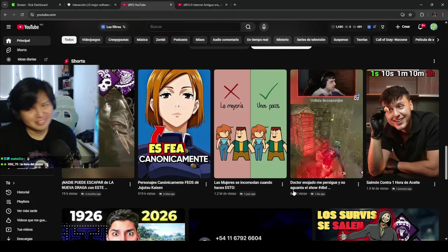Screen dimensions: 448x252
Task: Show next category chips with the arrow
Action: click(x=438, y=40)
